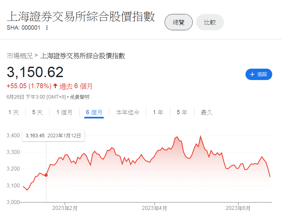Click the 6月26日 下午3:00 timestamp
The height and width of the screenshot is (217, 282).
[x=36, y=97]
